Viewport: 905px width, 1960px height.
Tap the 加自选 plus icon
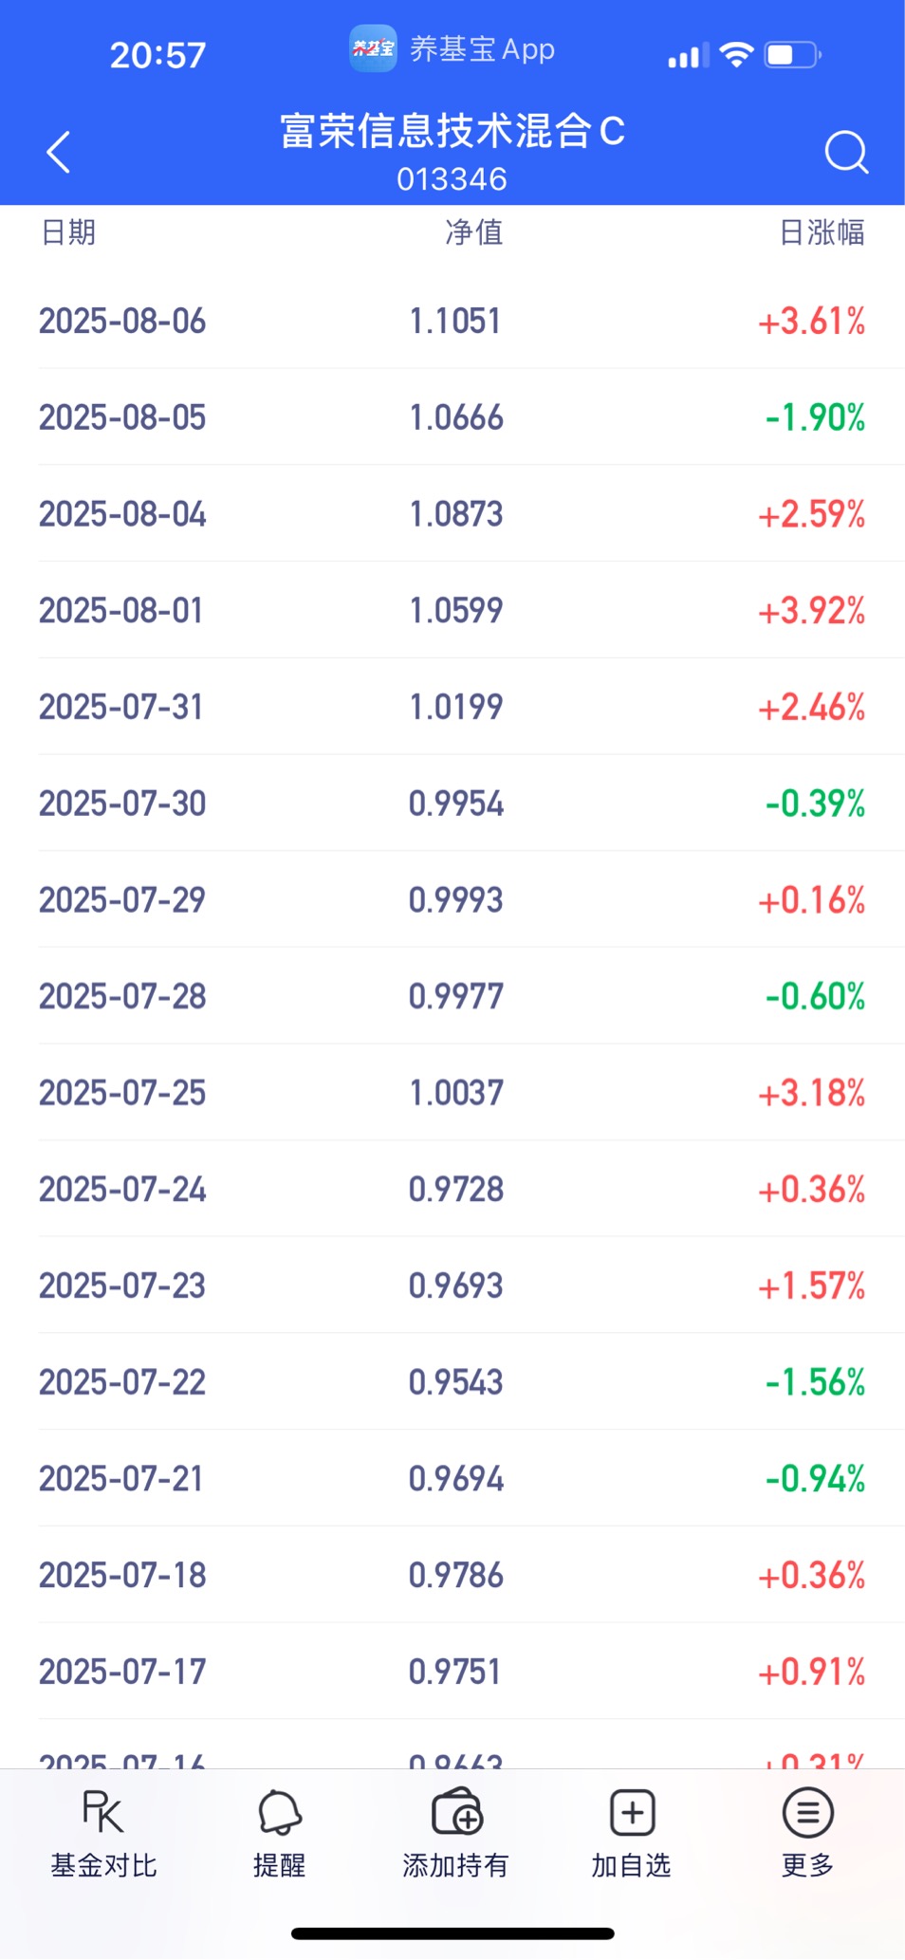pyautogui.click(x=632, y=1812)
